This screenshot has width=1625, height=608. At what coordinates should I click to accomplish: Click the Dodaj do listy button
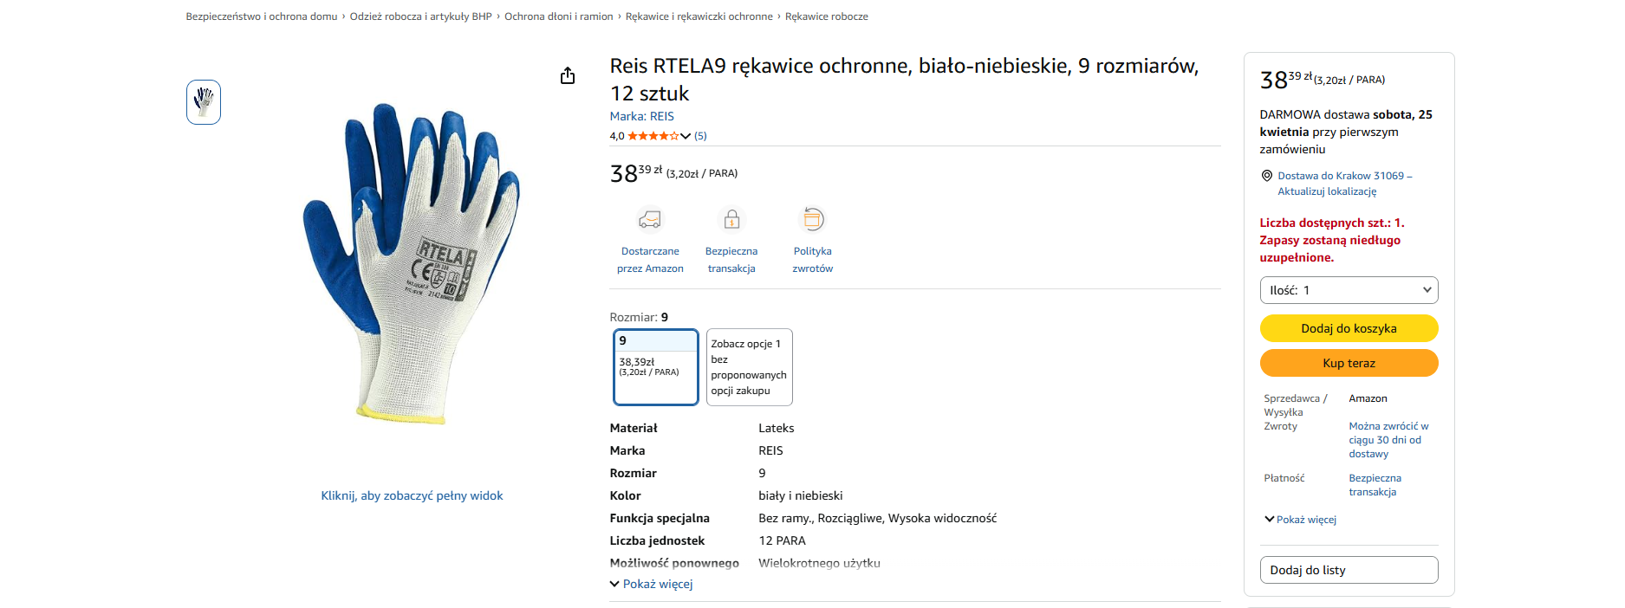[1349, 570]
